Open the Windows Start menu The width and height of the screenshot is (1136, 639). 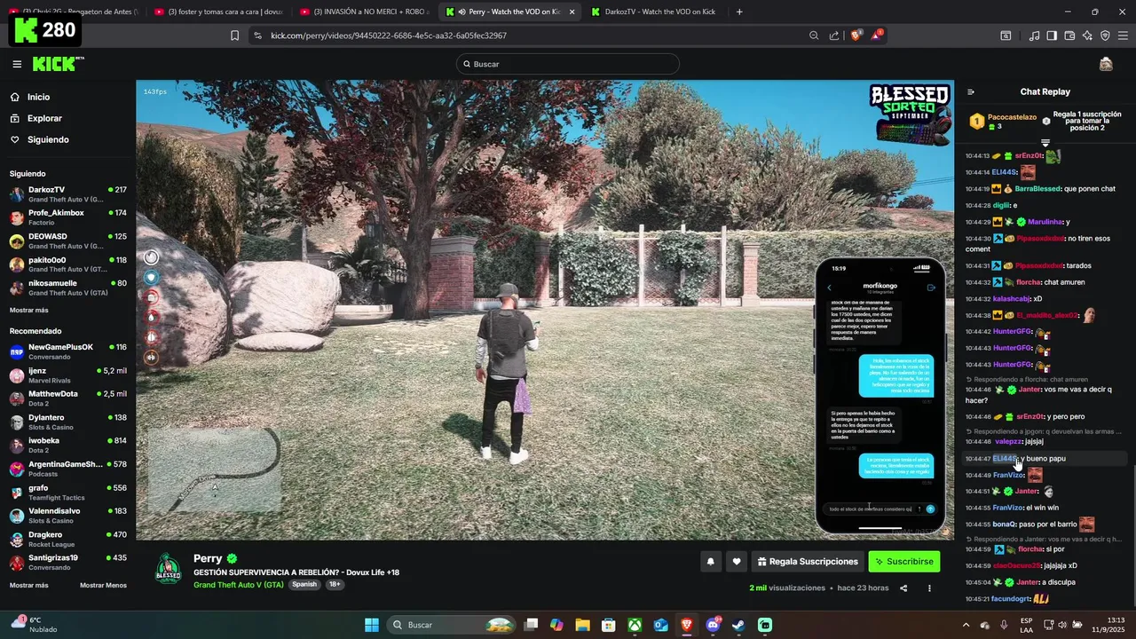coord(372,625)
